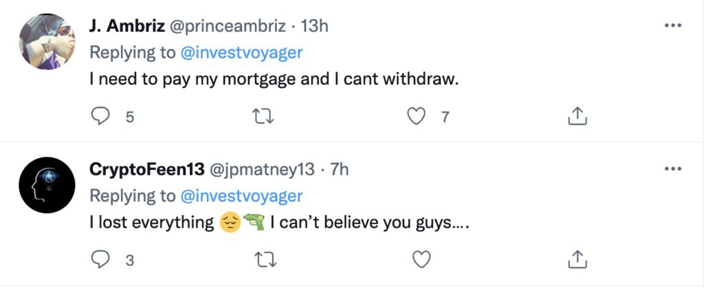This screenshot has width=704, height=288.
Task: Like CryptoFeen13's tweet
Action: (x=420, y=259)
